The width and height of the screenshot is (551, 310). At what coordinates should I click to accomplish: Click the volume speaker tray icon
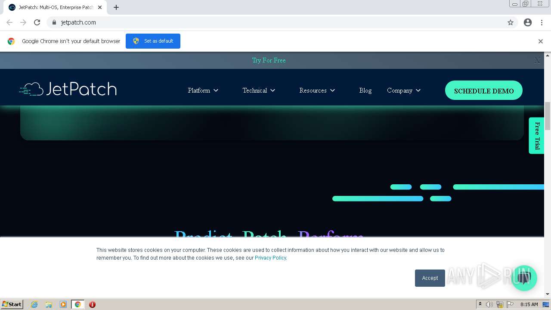coord(489,304)
